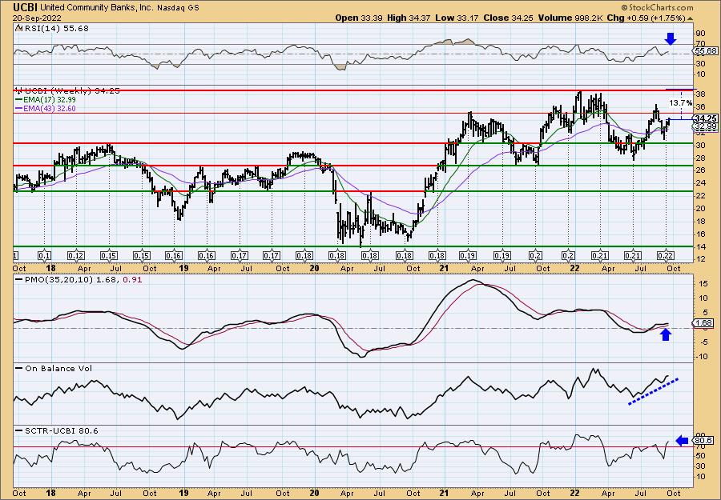
Task: Click the 34.25 price tag on the right axis
Action: point(706,118)
